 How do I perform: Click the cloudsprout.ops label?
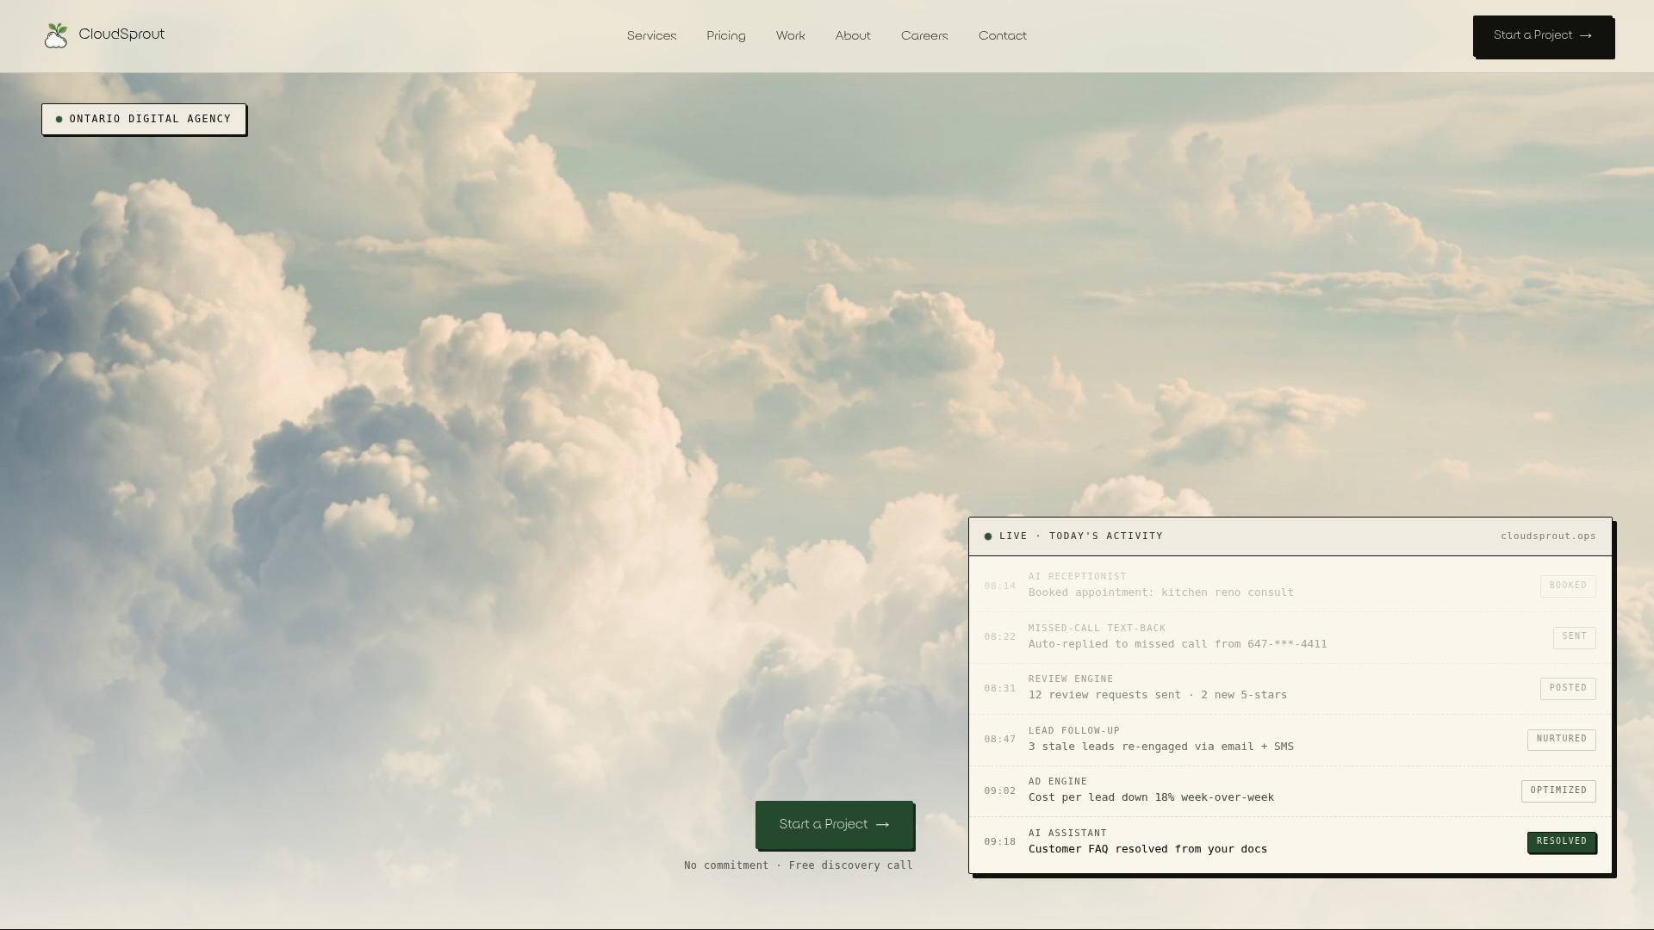1548,536
